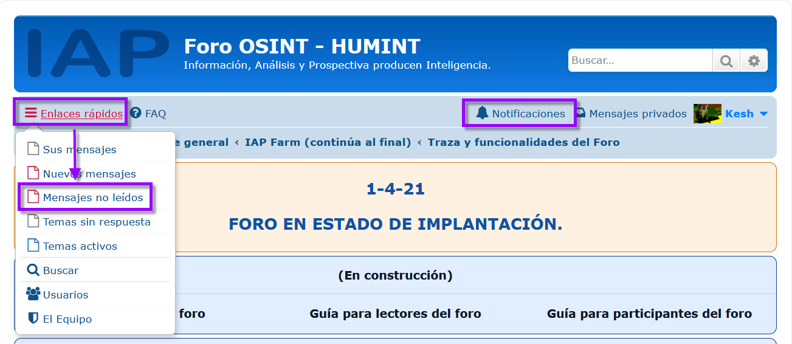Click the FAQ question mark icon
The height and width of the screenshot is (344, 792).
tap(136, 113)
